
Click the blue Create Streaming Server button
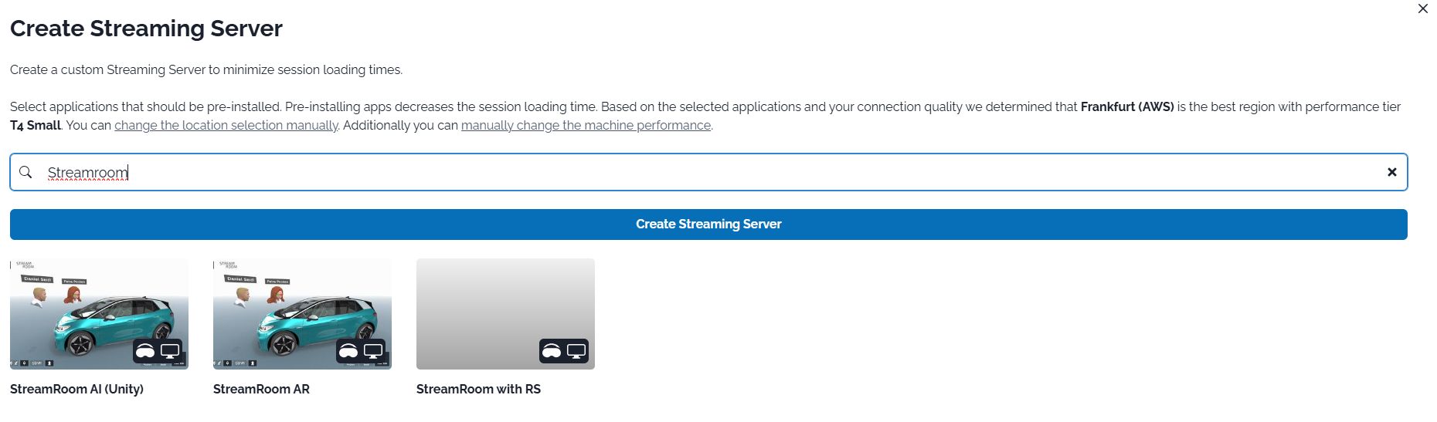[x=708, y=225]
